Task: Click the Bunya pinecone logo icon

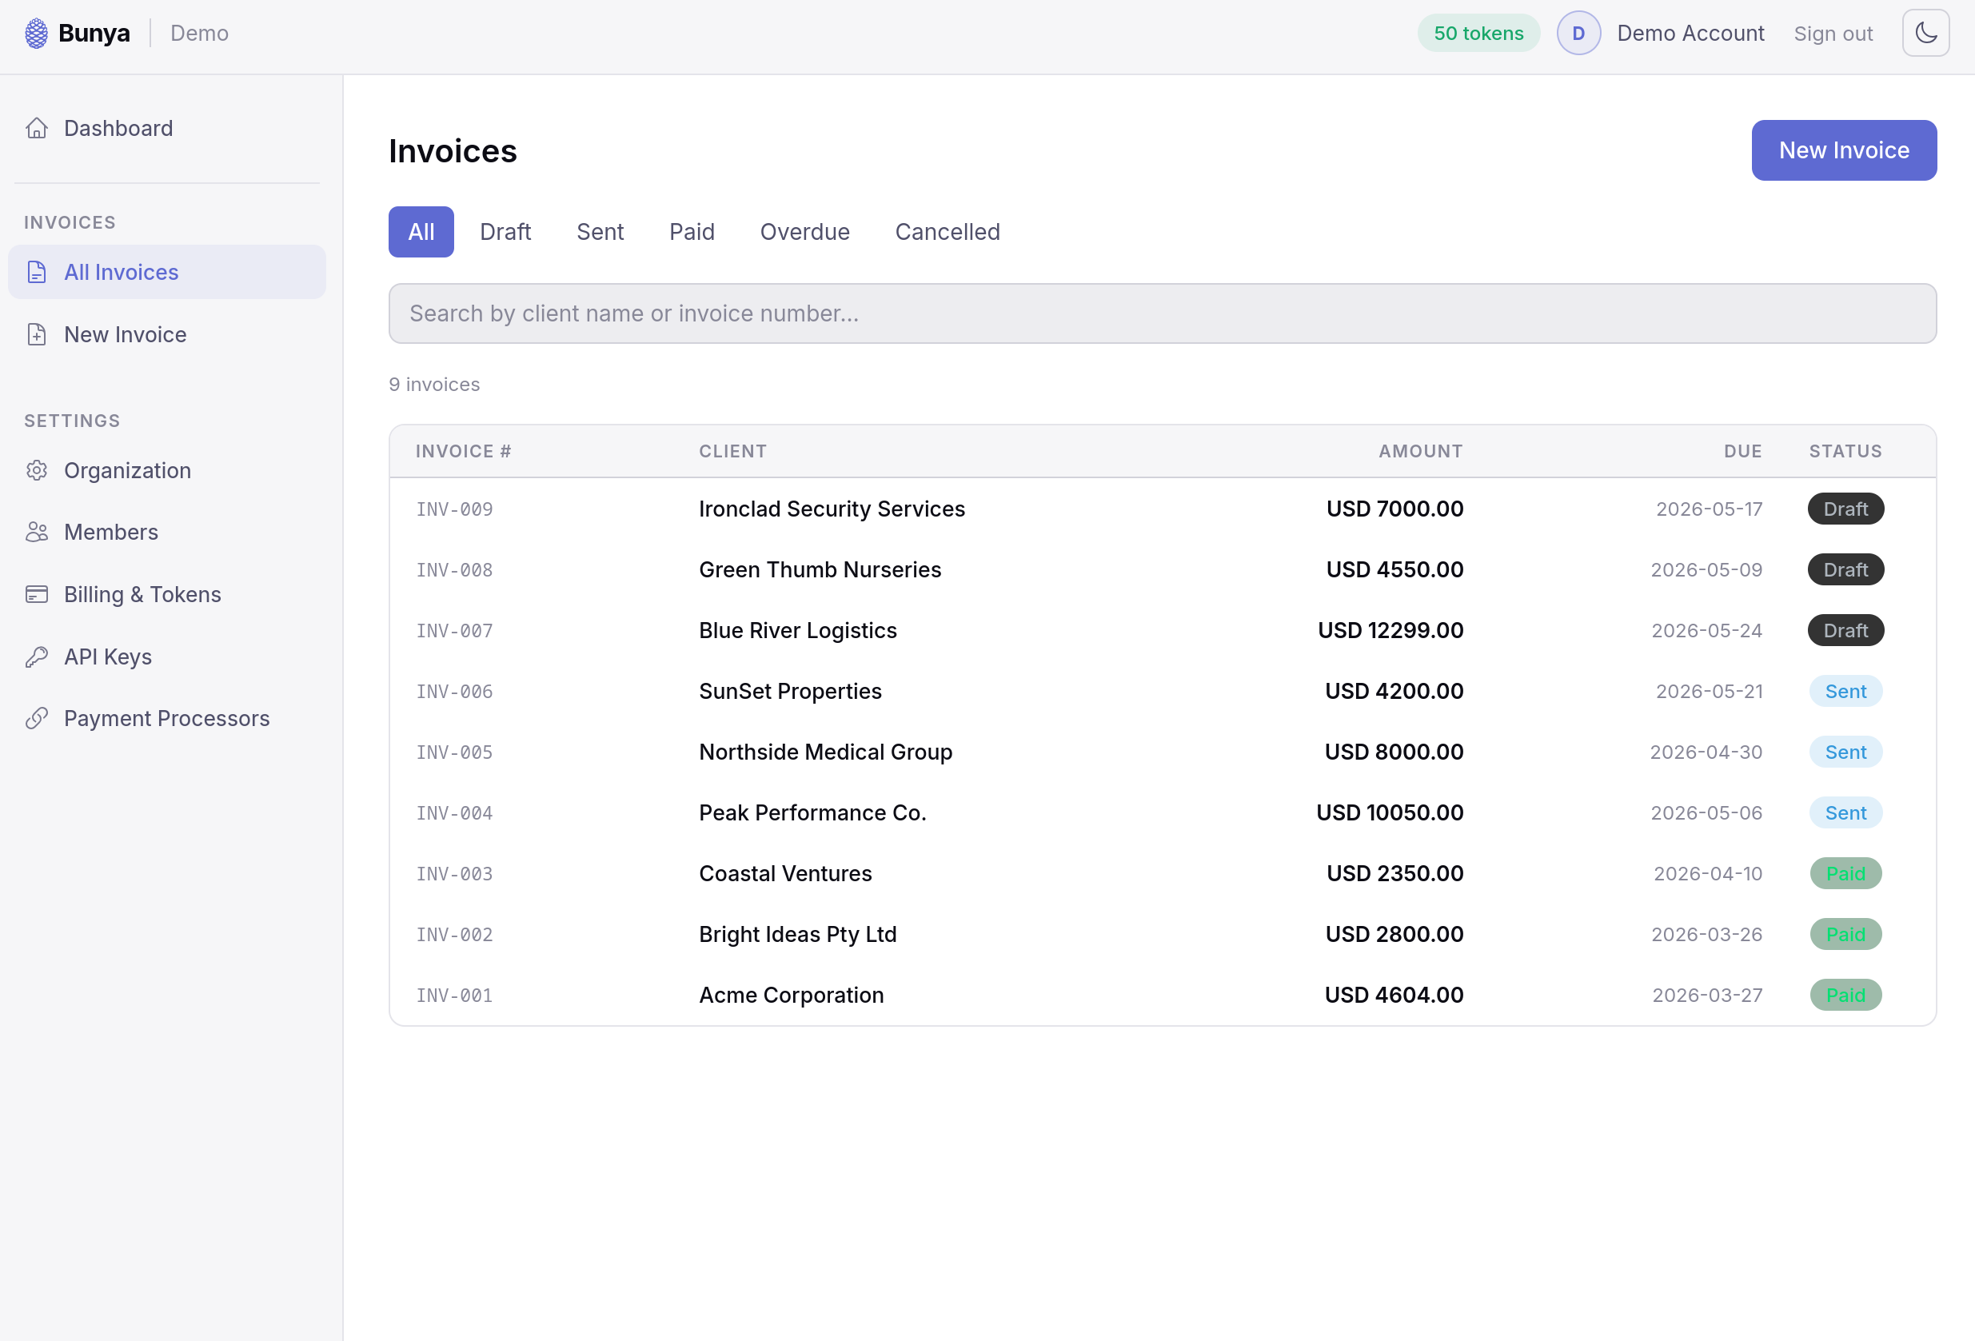Action: point(37,33)
